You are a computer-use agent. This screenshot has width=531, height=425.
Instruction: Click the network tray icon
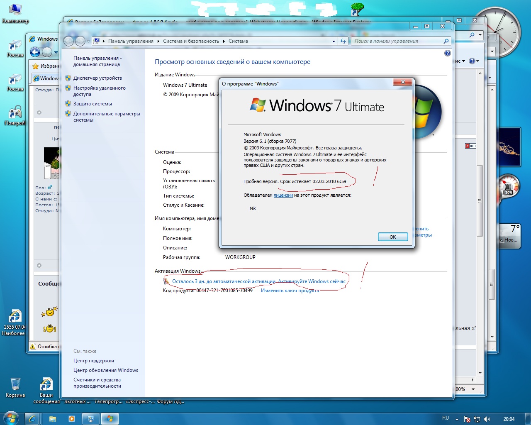(x=477, y=419)
